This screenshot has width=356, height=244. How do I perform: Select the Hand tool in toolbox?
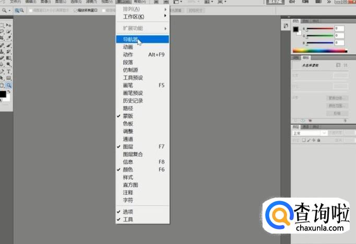[x=2, y=86]
